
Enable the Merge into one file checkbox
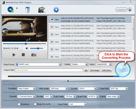point(35,104)
